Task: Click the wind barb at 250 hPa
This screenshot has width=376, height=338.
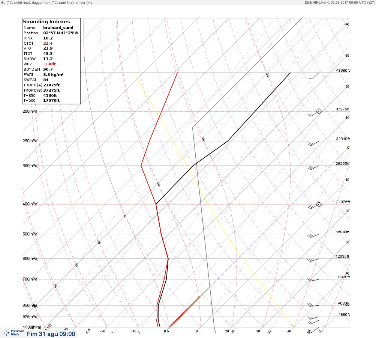Action: point(313,143)
